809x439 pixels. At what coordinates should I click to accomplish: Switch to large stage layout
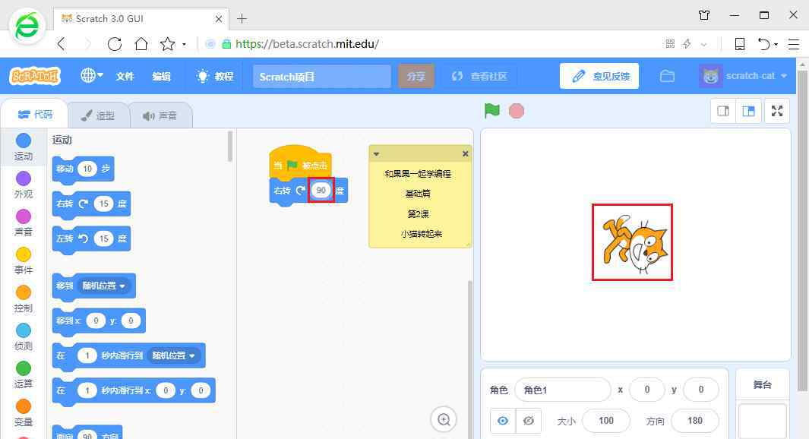748,111
